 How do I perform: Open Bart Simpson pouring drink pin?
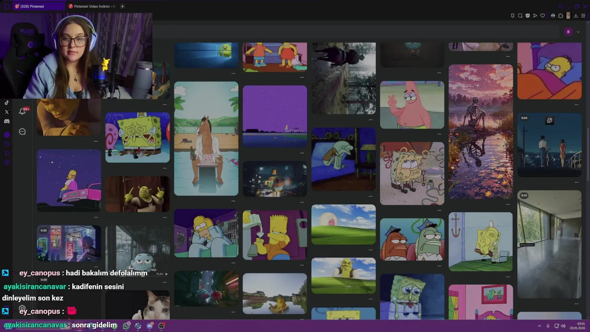click(275, 235)
